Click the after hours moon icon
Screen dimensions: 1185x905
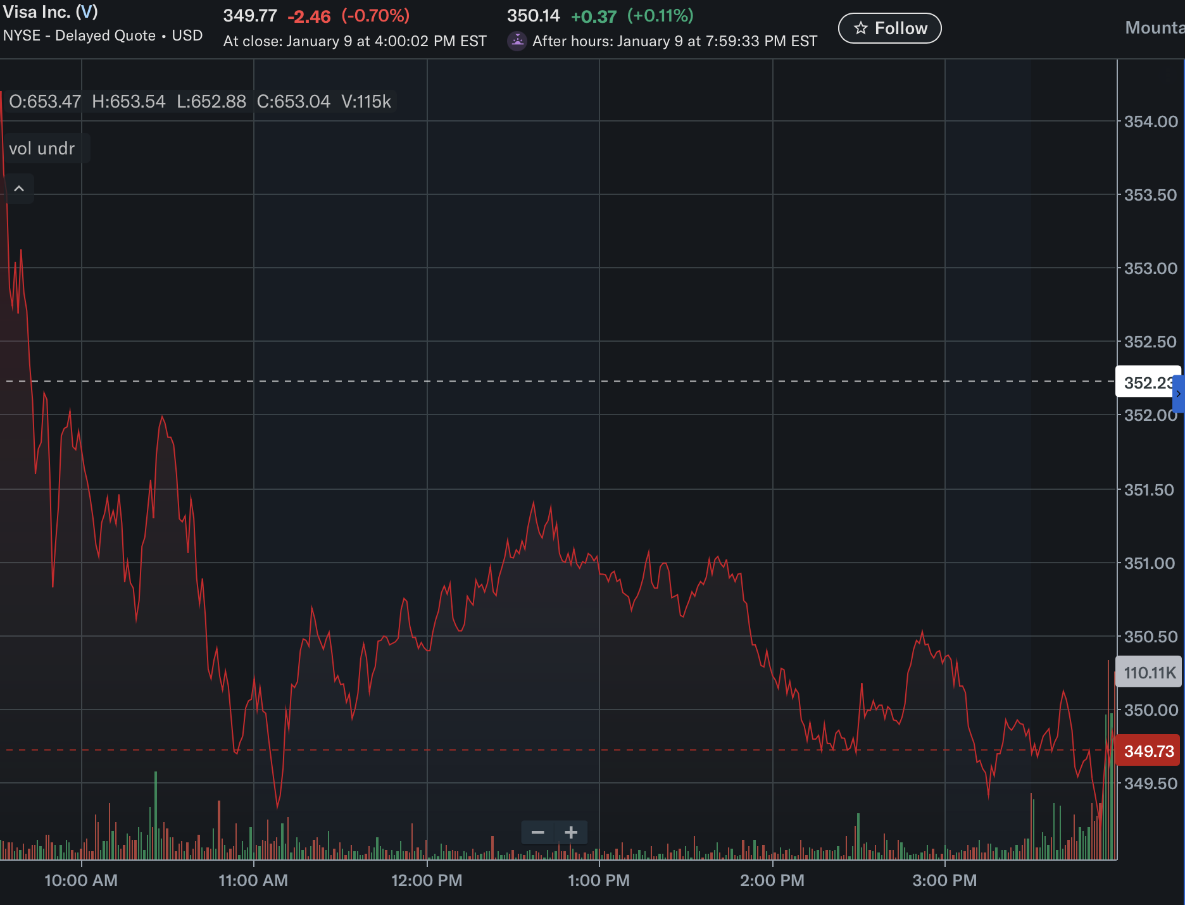517,41
